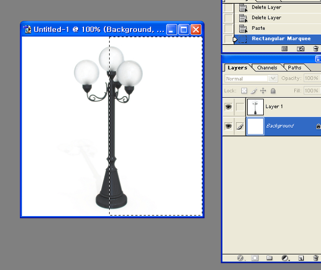Screen dimensions: 321x270
Task: Select the Background layer name
Action: click(x=280, y=126)
